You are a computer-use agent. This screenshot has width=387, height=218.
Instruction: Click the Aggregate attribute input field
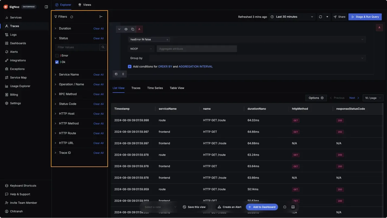(197, 49)
